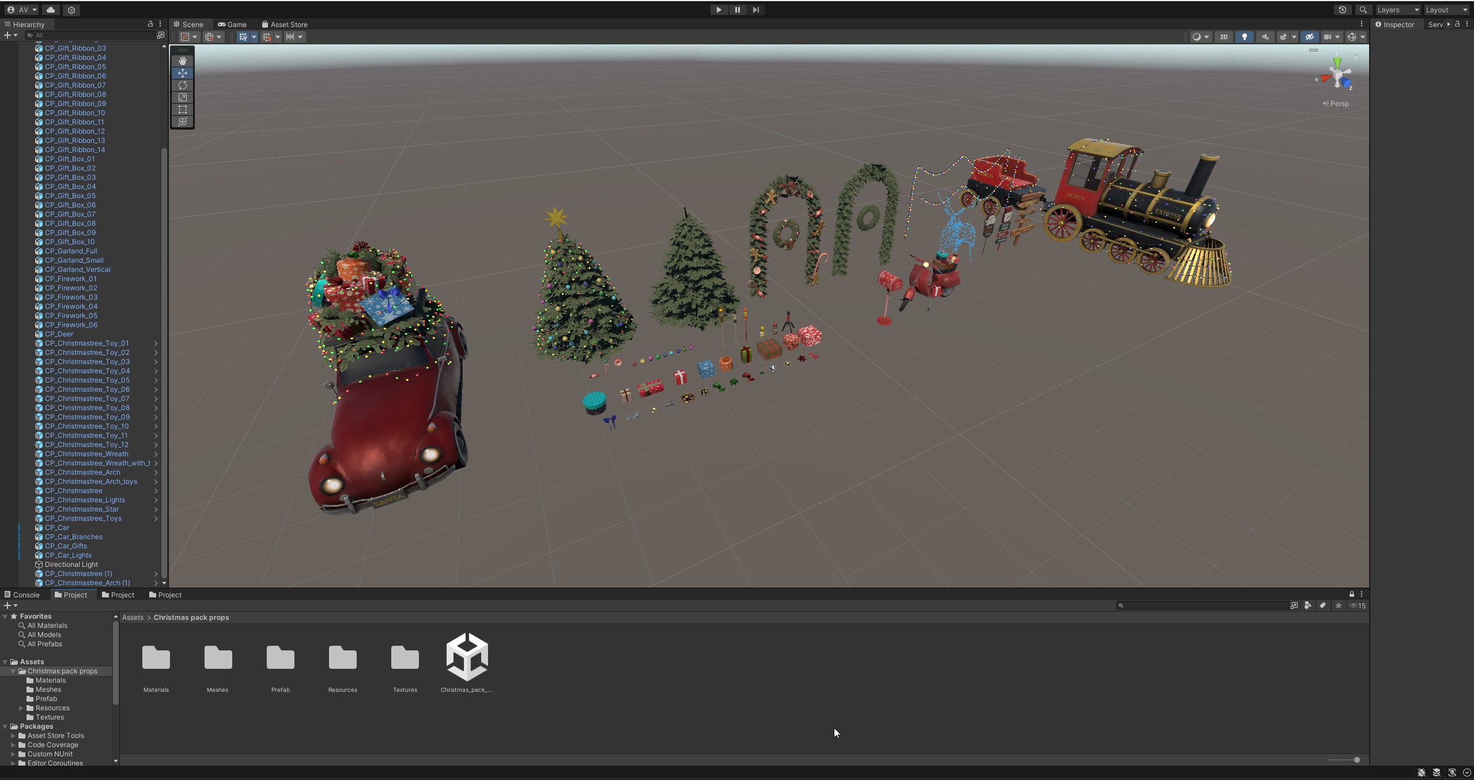This screenshot has width=1474, height=780.
Task: Open search in Unity Search window icon
Action: pos(1294,605)
